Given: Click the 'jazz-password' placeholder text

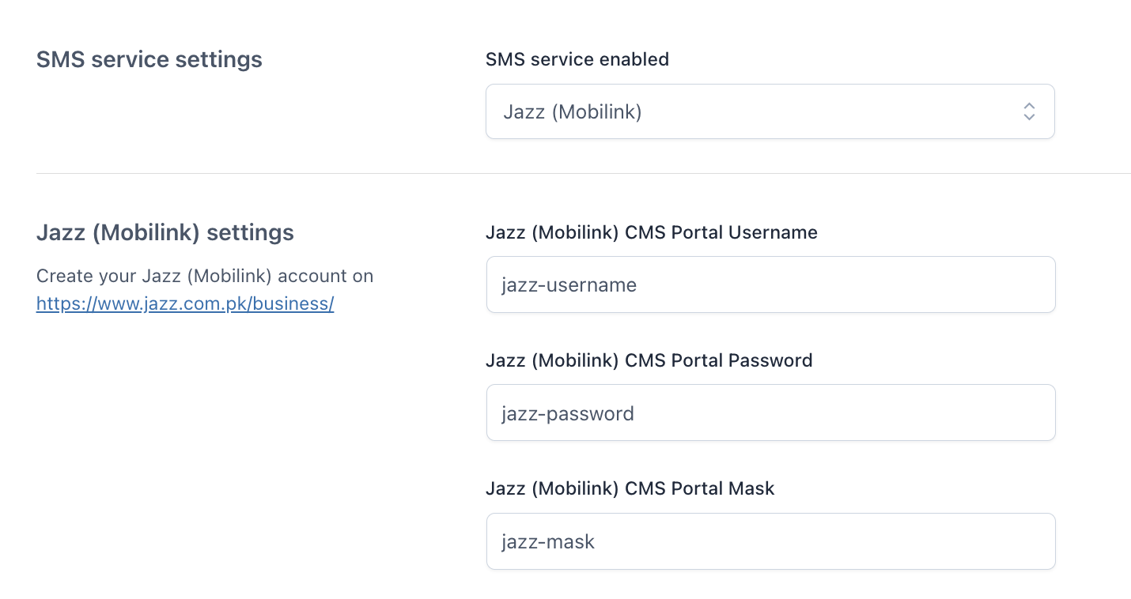Looking at the screenshot, I should pyautogui.click(x=568, y=413).
